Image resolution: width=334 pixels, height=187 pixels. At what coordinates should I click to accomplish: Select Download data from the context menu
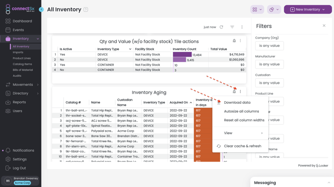pos(237,102)
